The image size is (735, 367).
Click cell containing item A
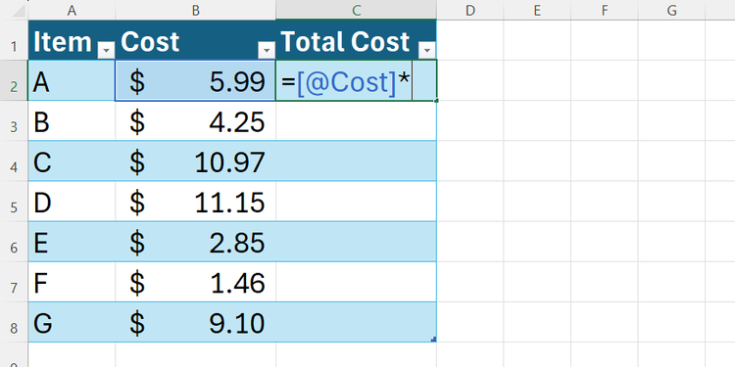coord(72,80)
